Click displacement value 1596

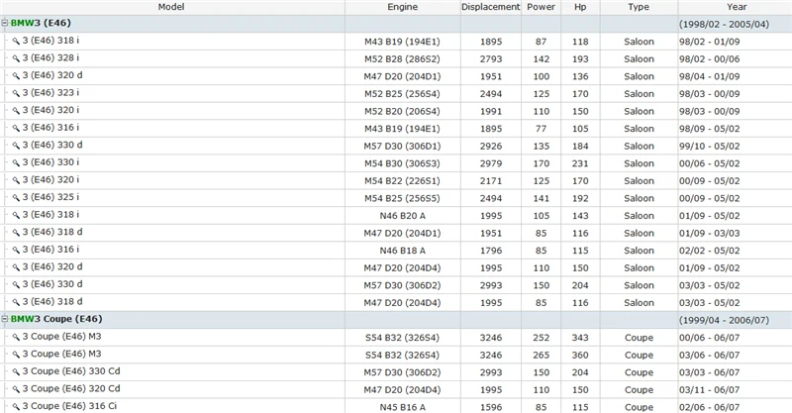(491, 407)
